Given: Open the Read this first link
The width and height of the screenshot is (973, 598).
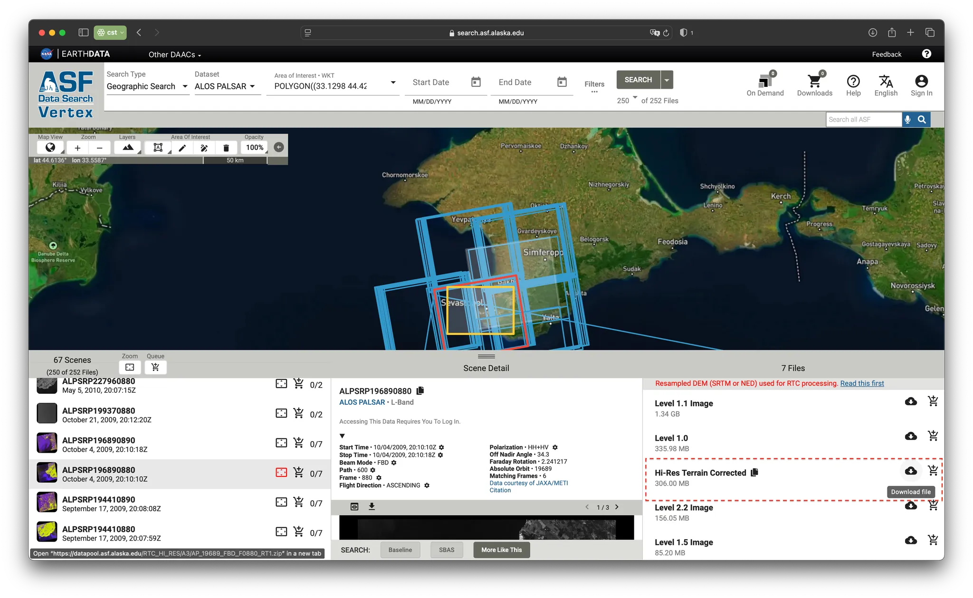Looking at the screenshot, I should tap(862, 383).
